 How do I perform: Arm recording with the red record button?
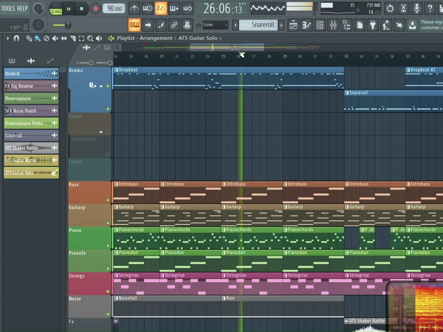pyautogui.click(x=95, y=9)
